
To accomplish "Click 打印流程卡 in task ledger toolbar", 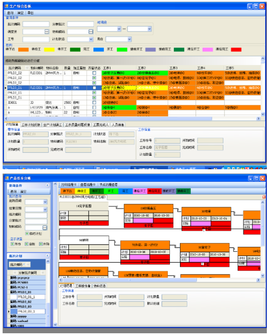I will [69, 185].
